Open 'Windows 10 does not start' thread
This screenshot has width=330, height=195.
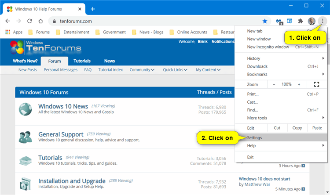pos(264,179)
